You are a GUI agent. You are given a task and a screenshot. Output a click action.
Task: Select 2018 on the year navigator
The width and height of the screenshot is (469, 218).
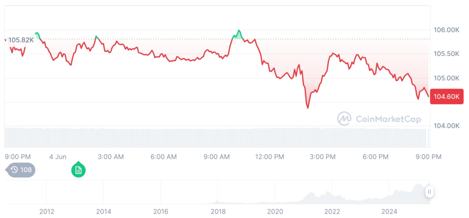click(218, 211)
